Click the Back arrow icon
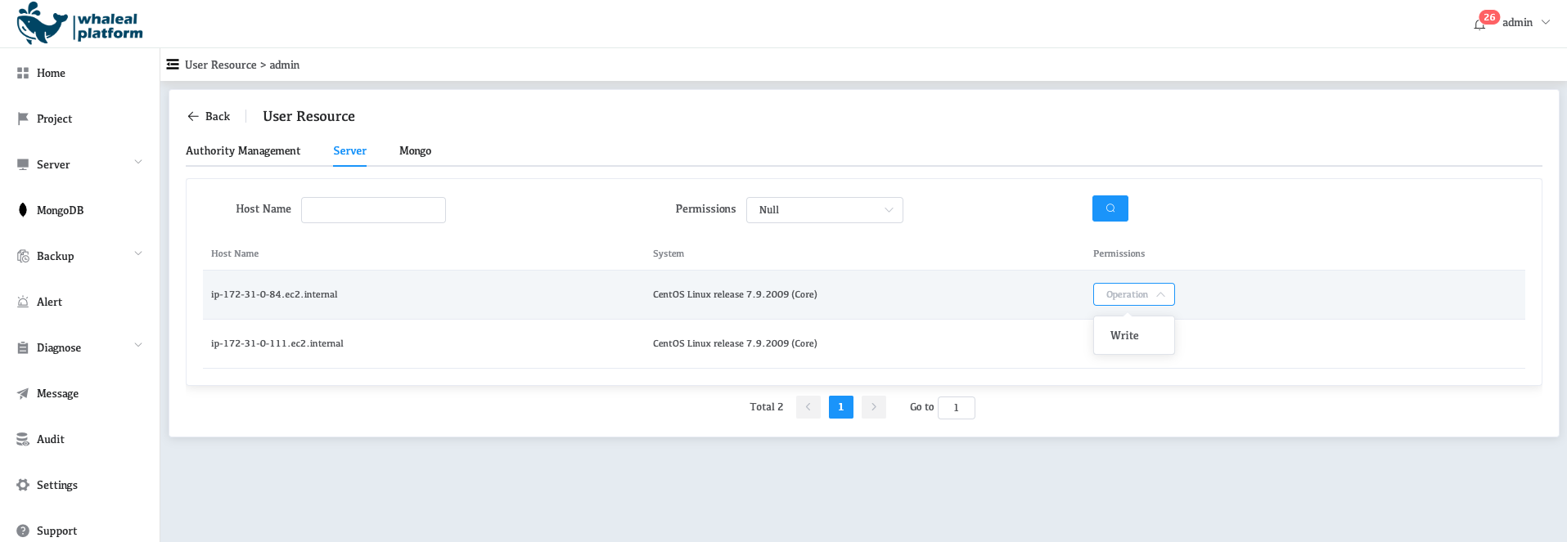The width and height of the screenshot is (1567, 542). [x=193, y=117]
